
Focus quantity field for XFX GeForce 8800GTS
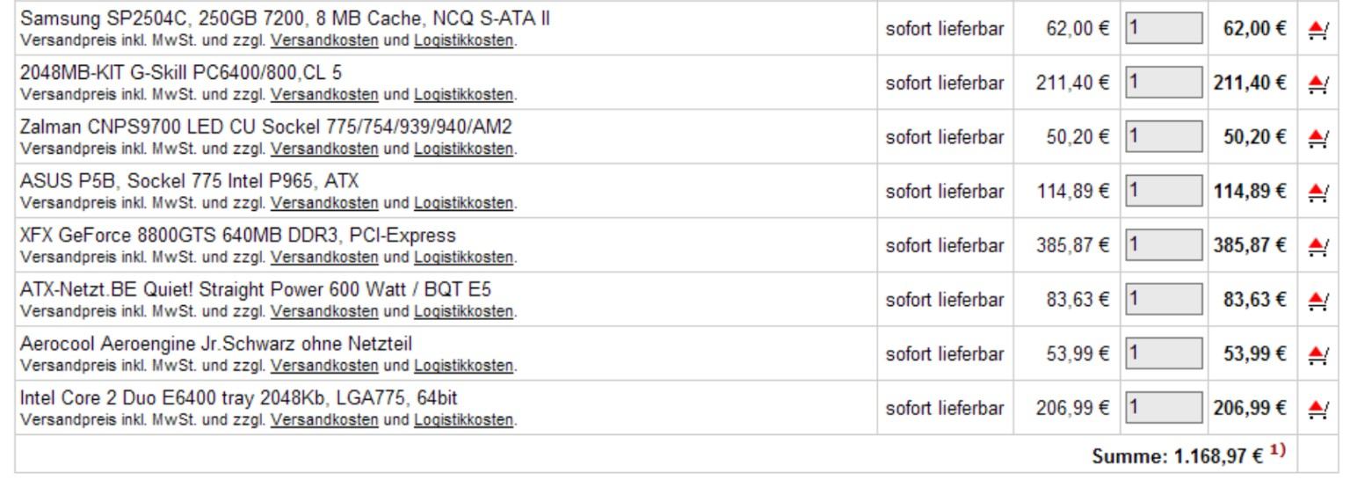coord(1165,245)
